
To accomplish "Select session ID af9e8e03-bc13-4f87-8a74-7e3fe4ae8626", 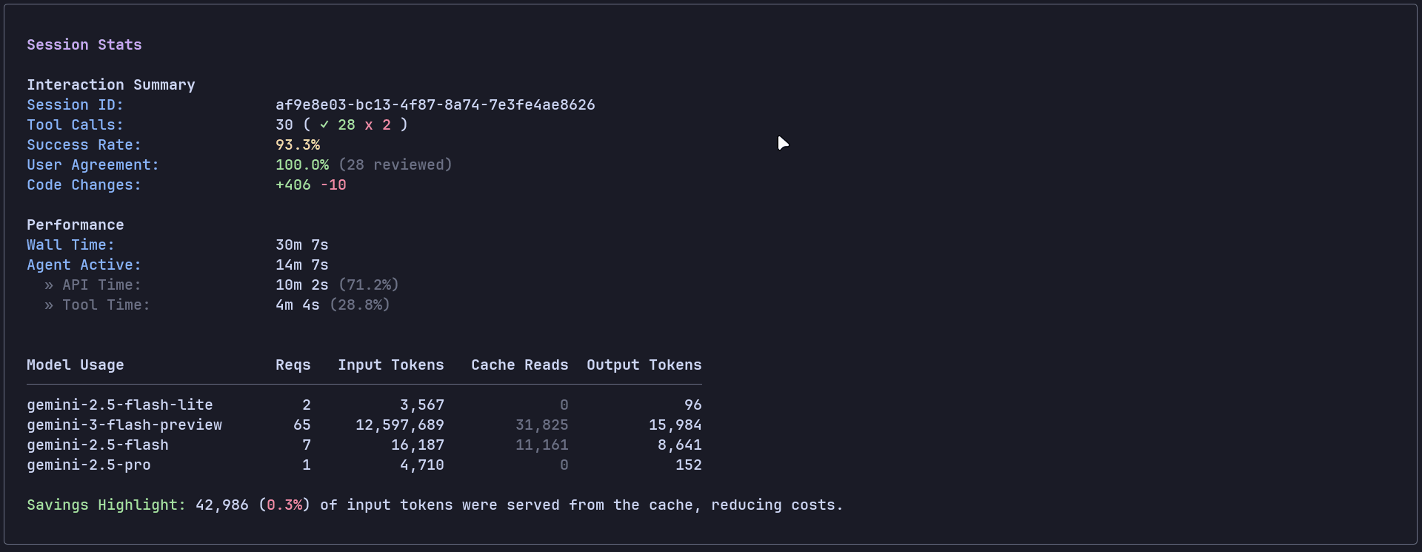I will pyautogui.click(x=435, y=104).
